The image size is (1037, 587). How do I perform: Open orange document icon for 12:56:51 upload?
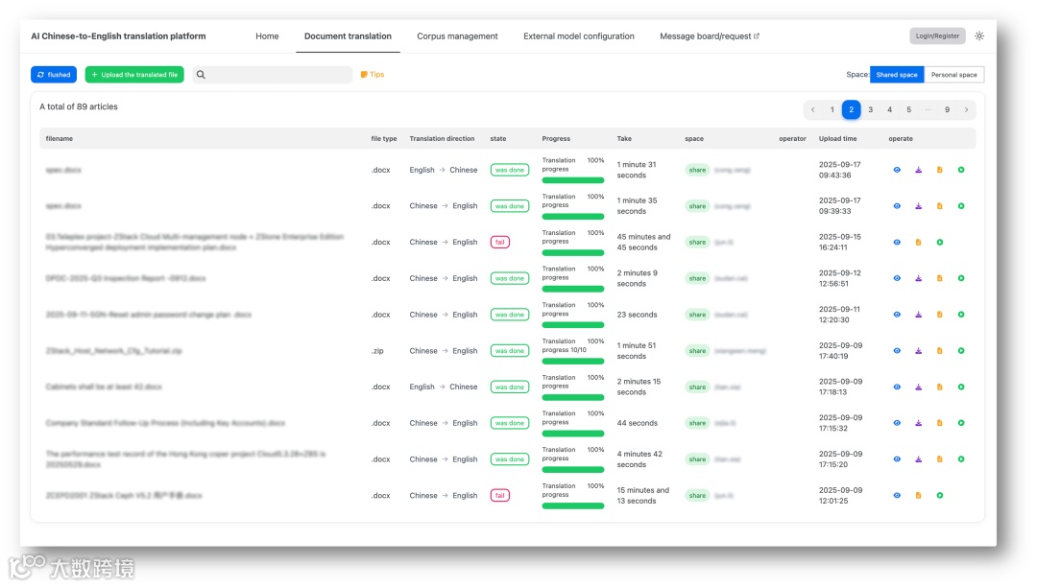point(940,278)
